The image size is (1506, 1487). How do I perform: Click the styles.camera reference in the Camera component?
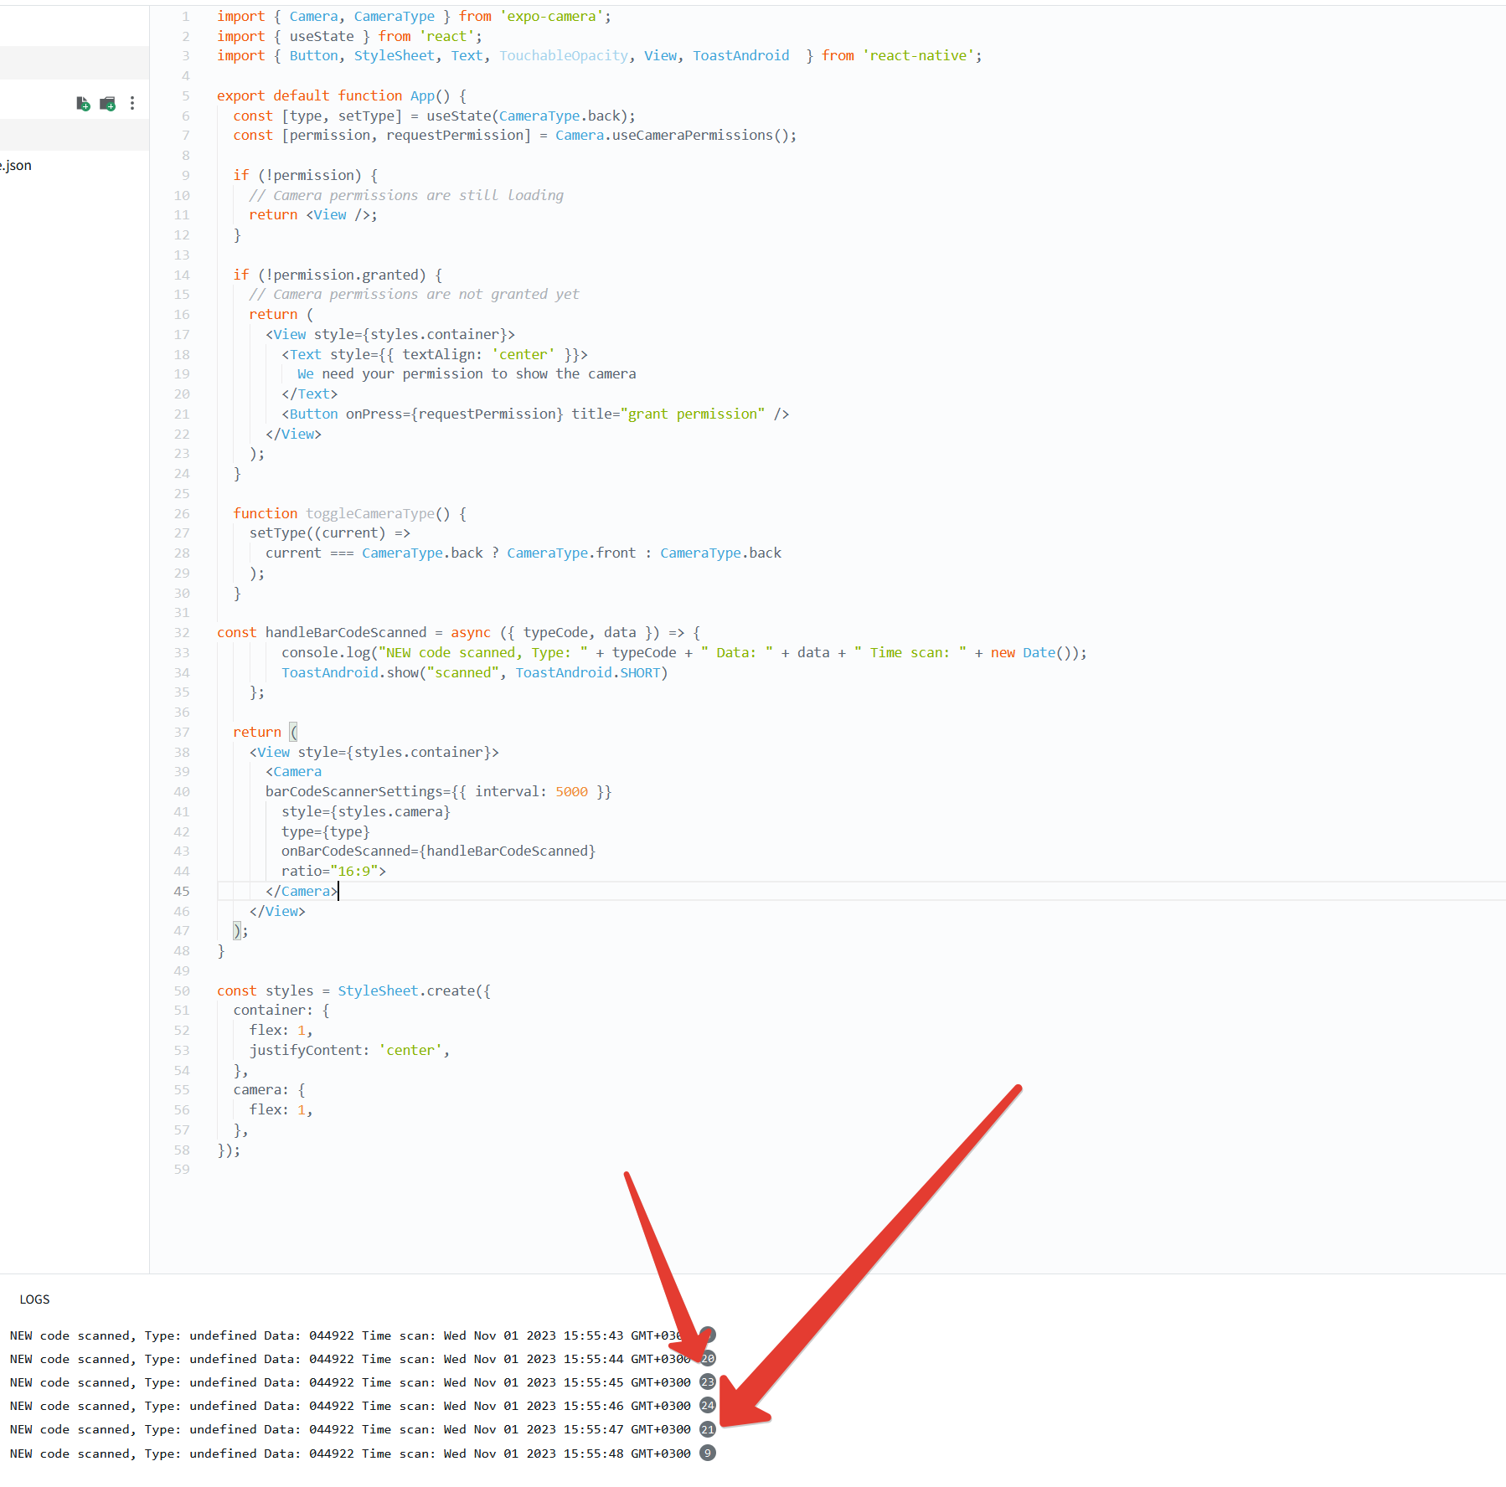point(391,811)
